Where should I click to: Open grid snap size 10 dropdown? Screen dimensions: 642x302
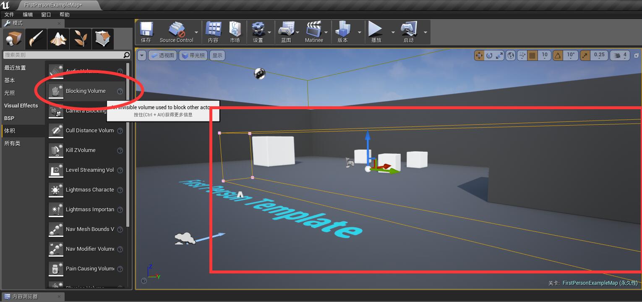[x=545, y=55]
